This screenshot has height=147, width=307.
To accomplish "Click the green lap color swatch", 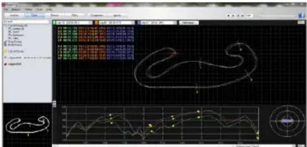I will tap(54, 23).
